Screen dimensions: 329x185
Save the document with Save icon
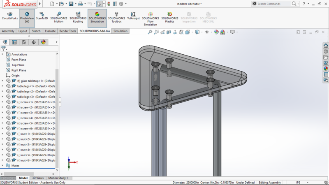[x=71, y=4]
